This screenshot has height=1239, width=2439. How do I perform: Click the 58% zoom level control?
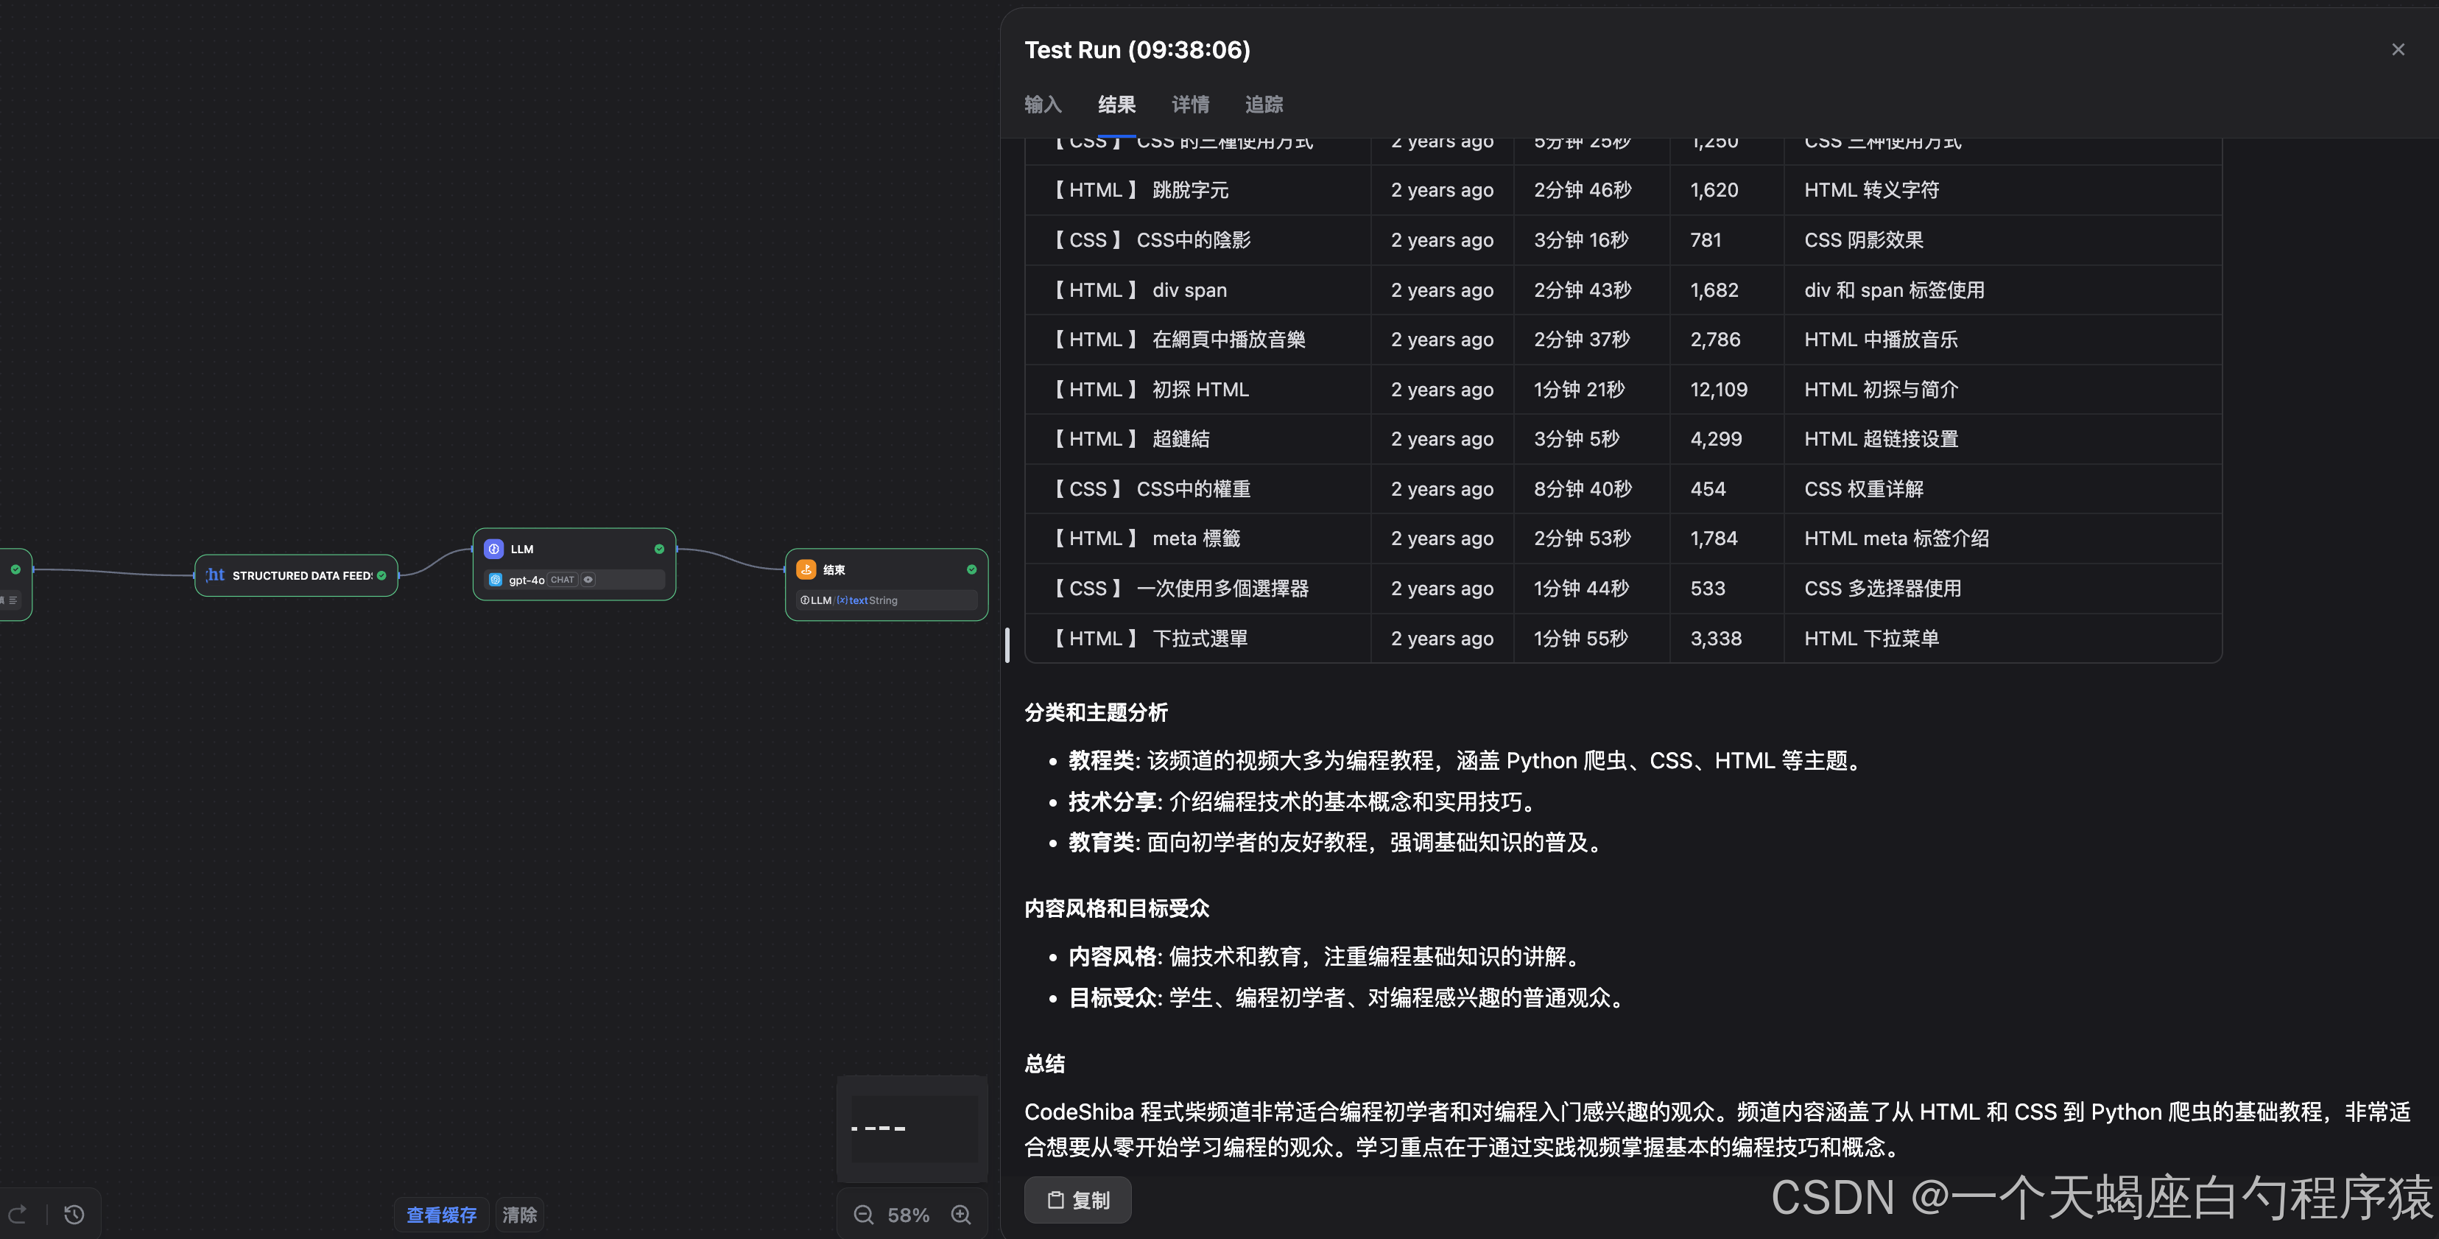coord(908,1215)
